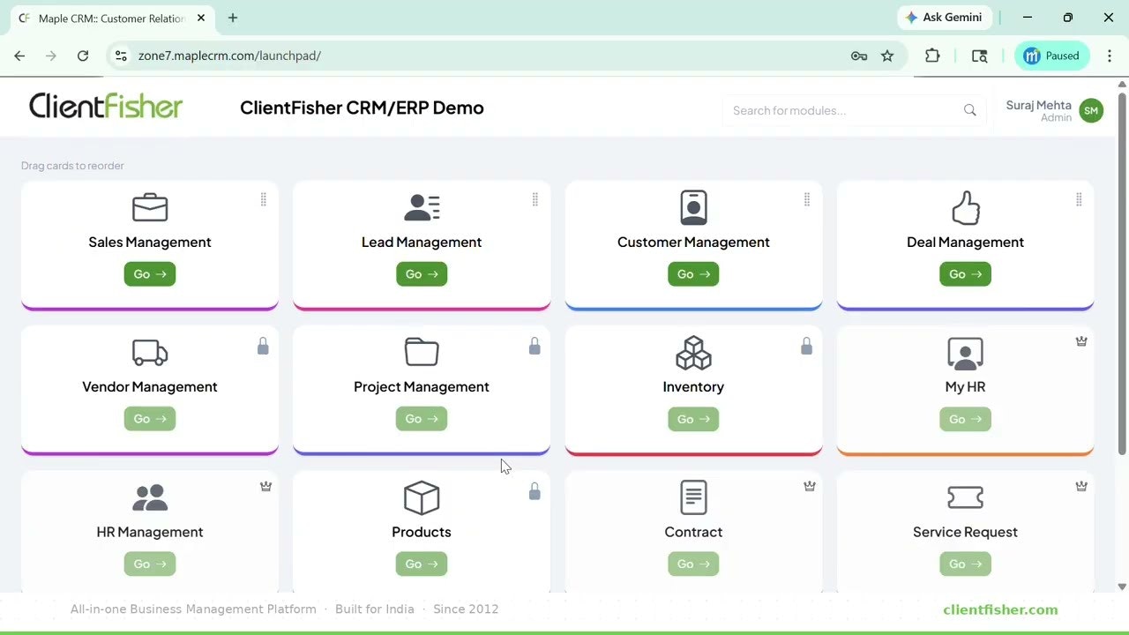Click the Vendor Management truck icon

pyautogui.click(x=150, y=353)
